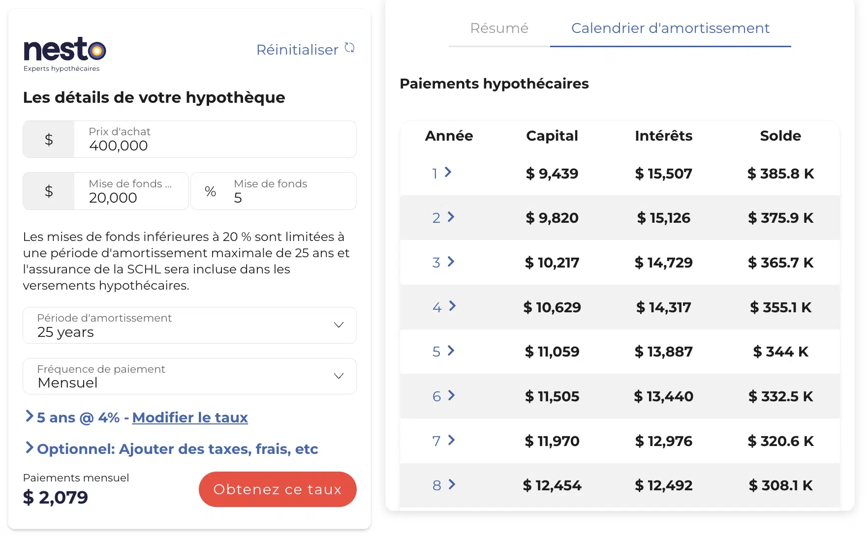867x538 pixels.
Task: Click the dollar icon beside Mise de fonds amount
Action: click(49, 191)
